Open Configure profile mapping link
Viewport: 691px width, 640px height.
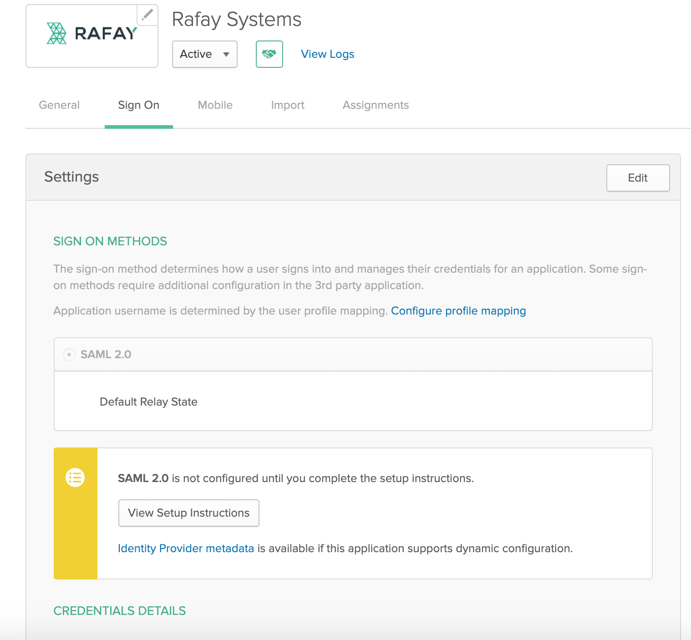click(x=458, y=311)
